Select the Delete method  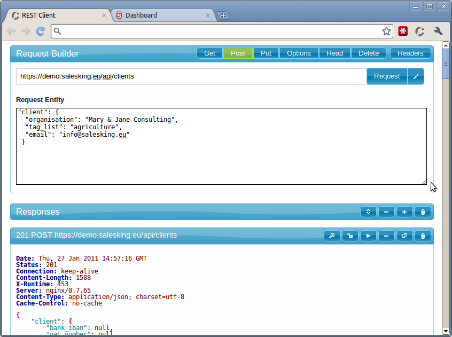pyautogui.click(x=369, y=53)
